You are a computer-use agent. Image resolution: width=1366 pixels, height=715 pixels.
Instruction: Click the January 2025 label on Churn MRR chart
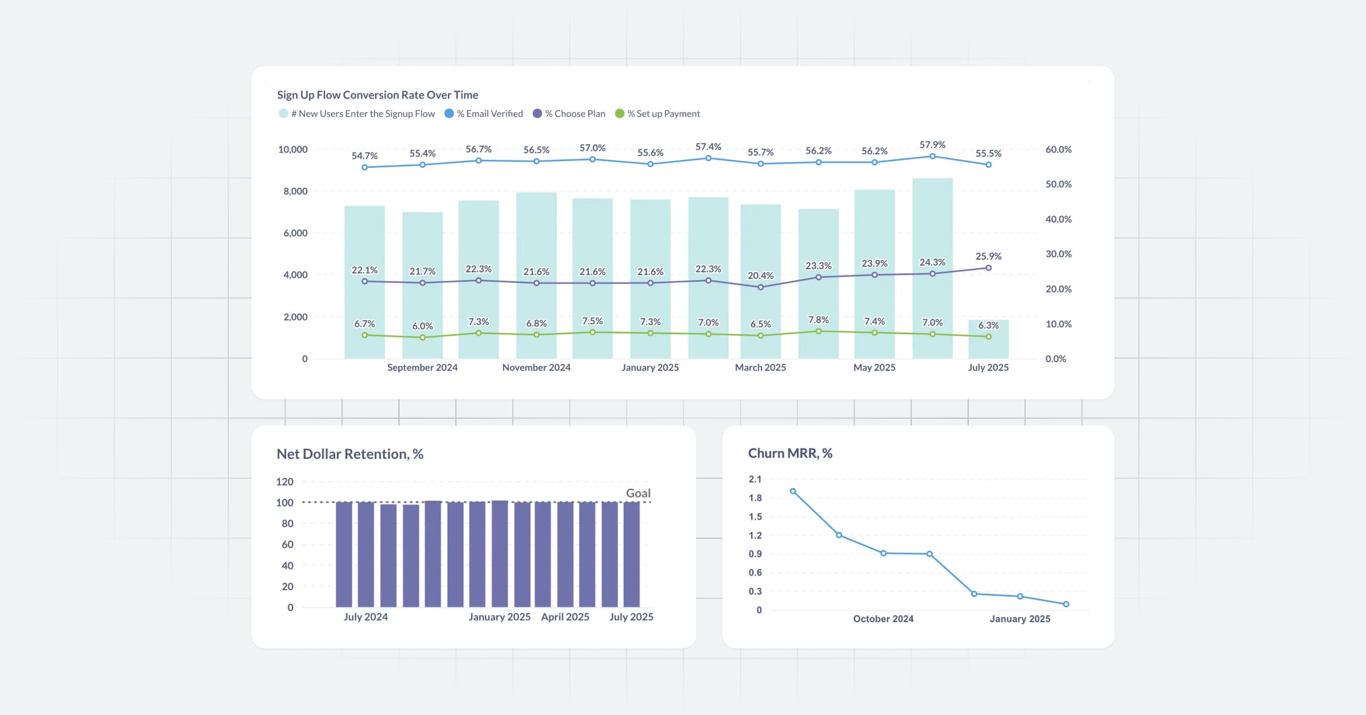[x=1021, y=619]
